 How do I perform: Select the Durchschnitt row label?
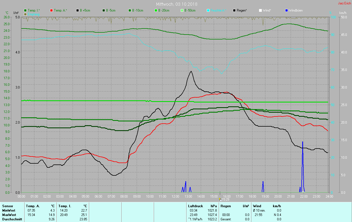coord(12,219)
